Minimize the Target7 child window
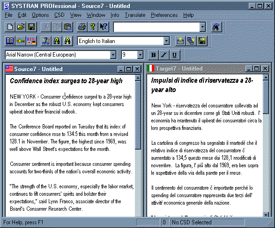This screenshot has width=275, height=228. pyautogui.click(x=249, y=69)
